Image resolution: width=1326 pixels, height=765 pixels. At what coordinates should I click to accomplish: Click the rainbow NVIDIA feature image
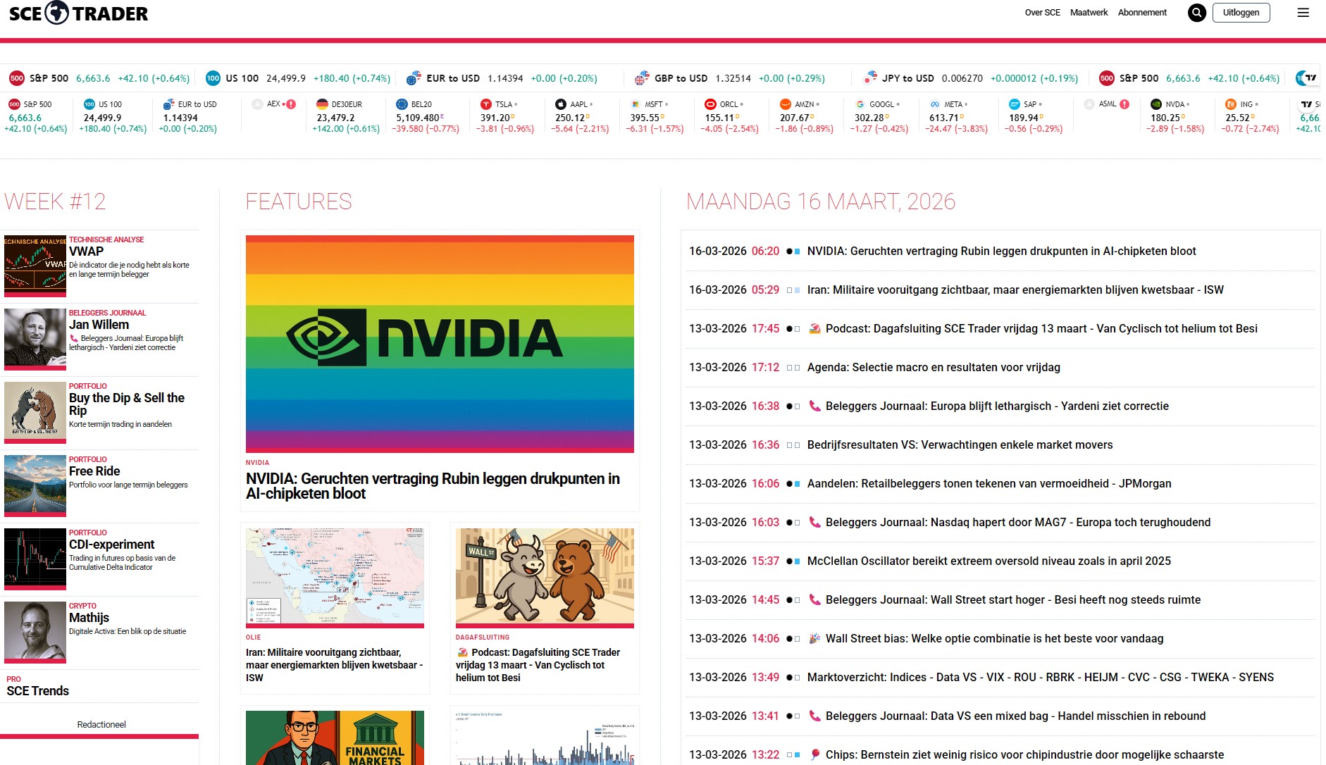[x=440, y=342]
